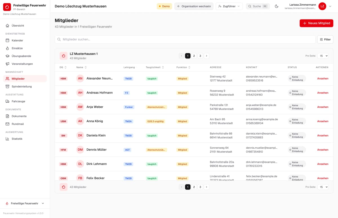Open Übersicht from the sidebar
The image size is (338, 218).
25,26
